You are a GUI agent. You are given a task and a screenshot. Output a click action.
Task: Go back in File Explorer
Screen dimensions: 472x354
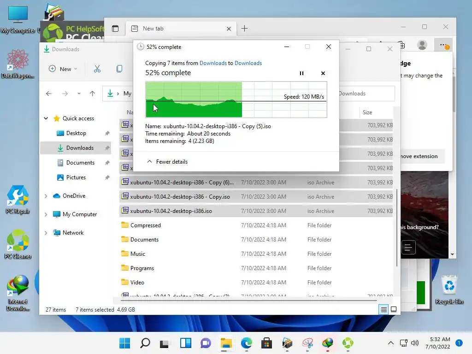[x=49, y=94]
